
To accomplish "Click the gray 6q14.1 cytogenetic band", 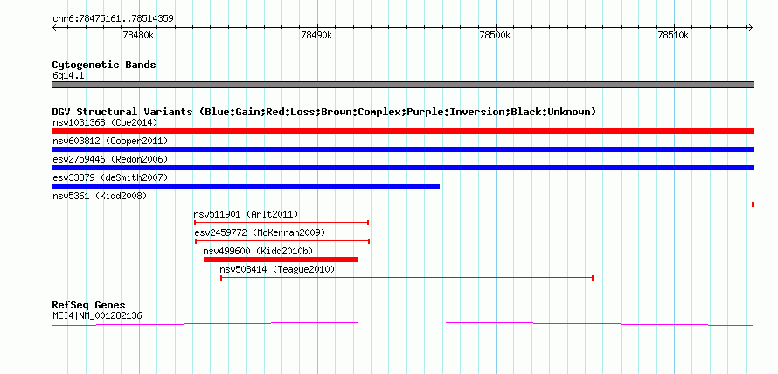I will (x=402, y=85).
